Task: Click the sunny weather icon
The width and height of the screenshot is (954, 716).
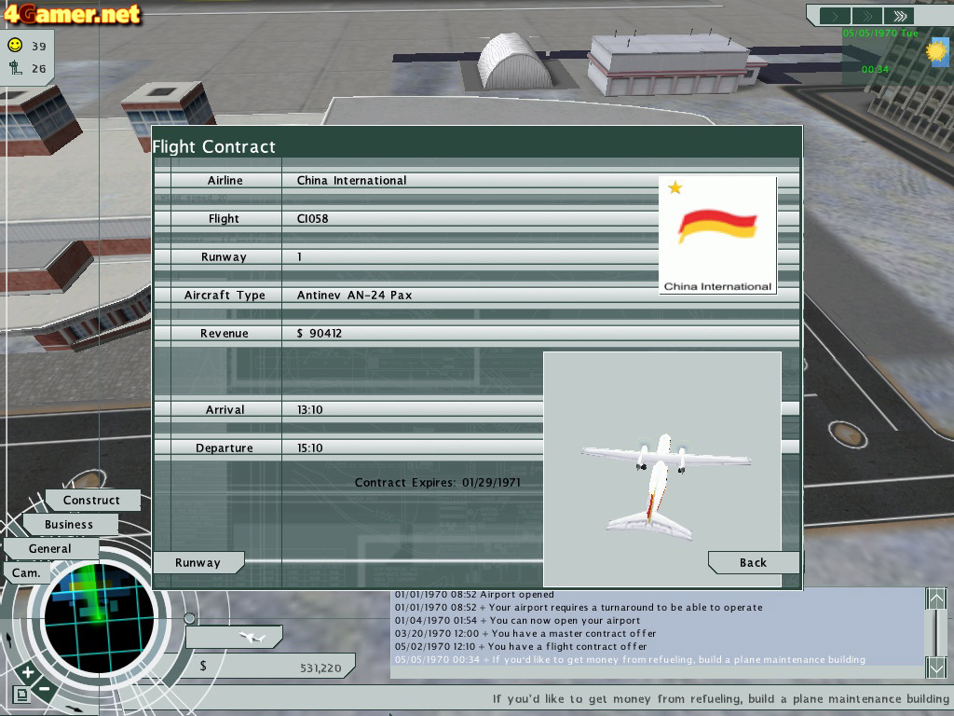Action: pyautogui.click(x=937, y=52)
